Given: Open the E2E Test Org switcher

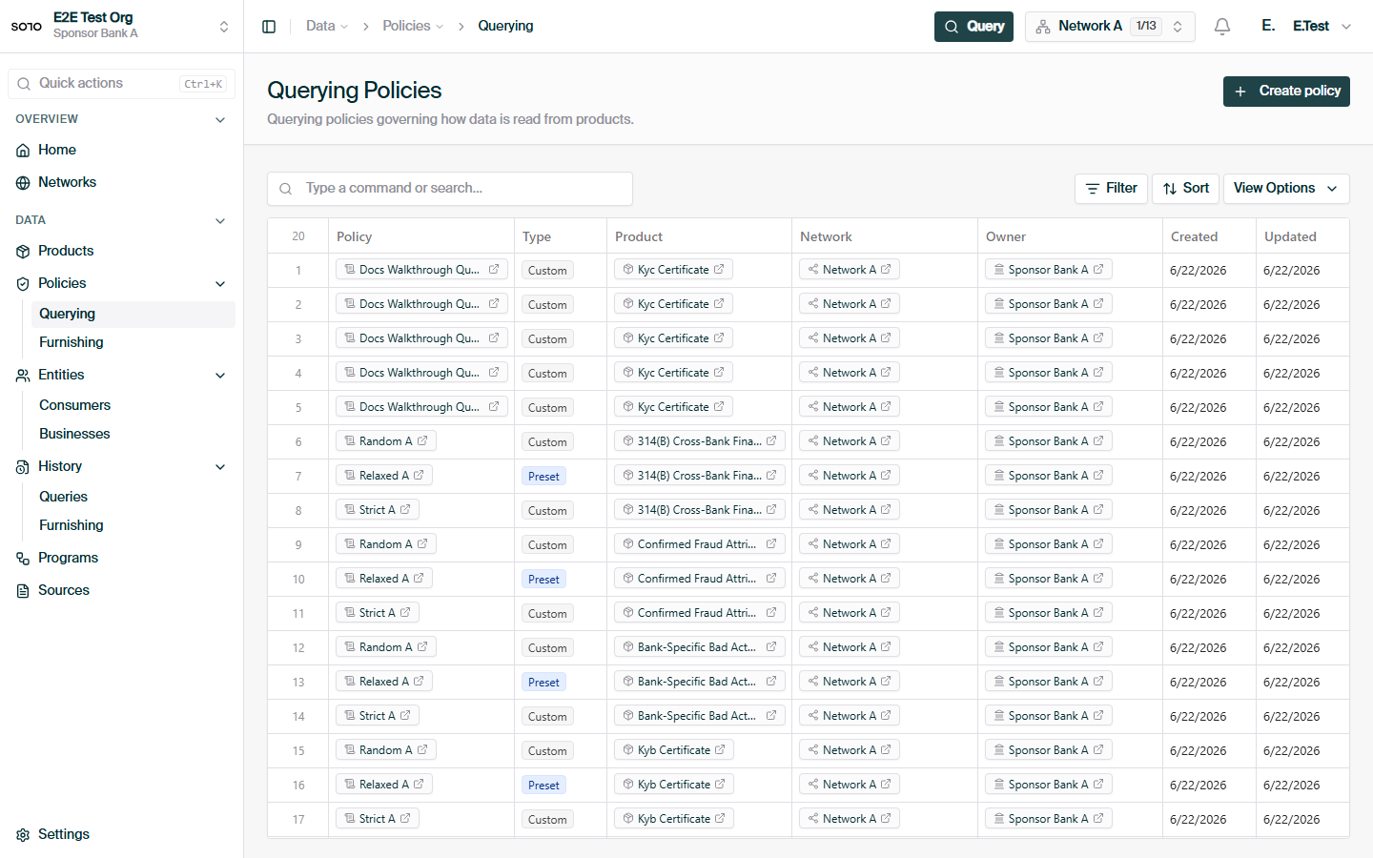Looking at the screenshot, I should 121,26.
